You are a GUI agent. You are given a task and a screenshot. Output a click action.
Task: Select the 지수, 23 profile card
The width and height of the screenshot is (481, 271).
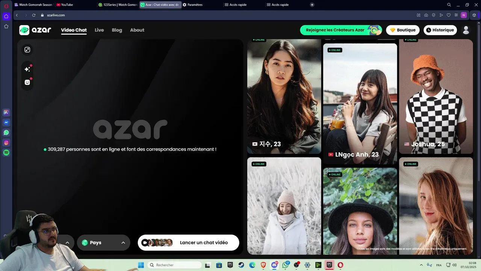point(284,96)
